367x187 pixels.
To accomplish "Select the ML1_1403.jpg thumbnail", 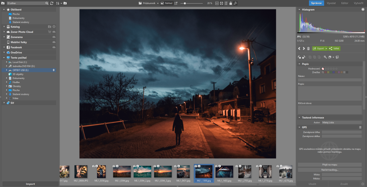I will [x=224, y=172].
